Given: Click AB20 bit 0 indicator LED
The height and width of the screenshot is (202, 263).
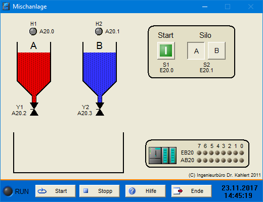Looking at the screenshot, I should (x=242, y=161).
